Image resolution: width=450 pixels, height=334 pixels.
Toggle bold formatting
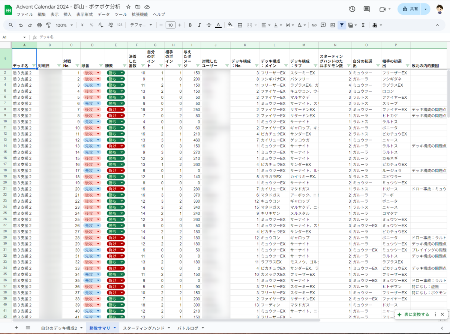(190, 25)
